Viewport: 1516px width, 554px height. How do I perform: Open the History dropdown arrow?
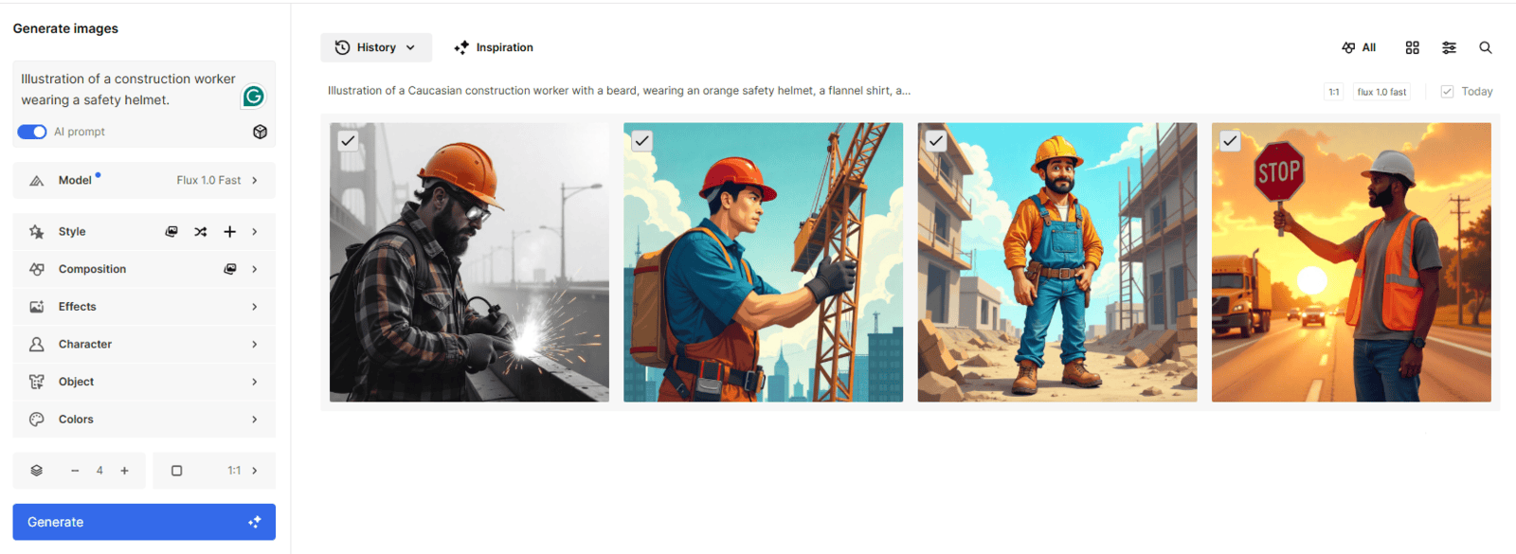click(410, 47)
